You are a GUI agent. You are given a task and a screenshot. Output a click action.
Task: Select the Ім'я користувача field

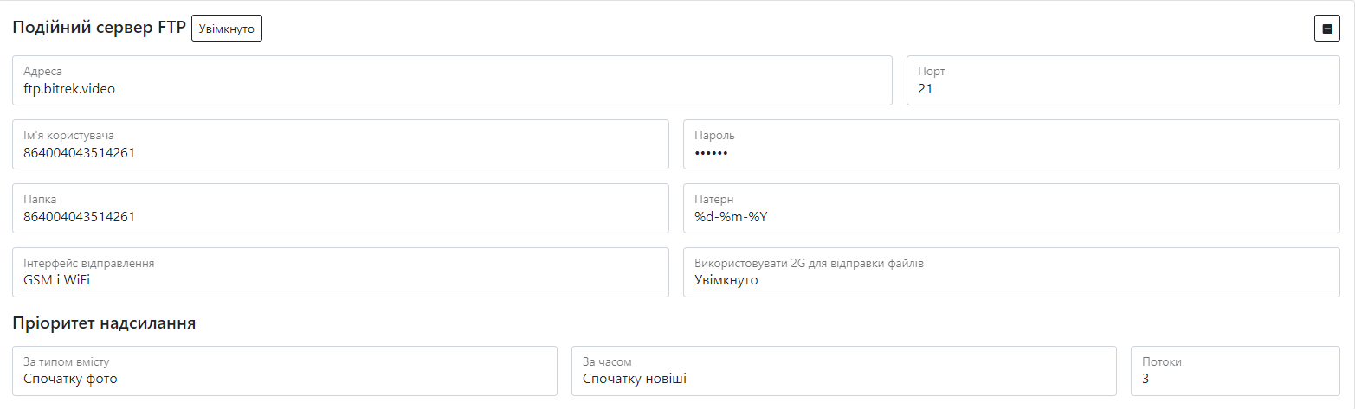point(340,144)
